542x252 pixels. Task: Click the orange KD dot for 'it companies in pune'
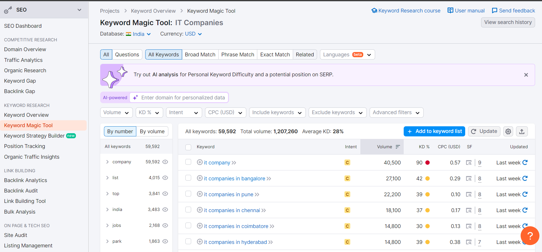coord(428,194)
